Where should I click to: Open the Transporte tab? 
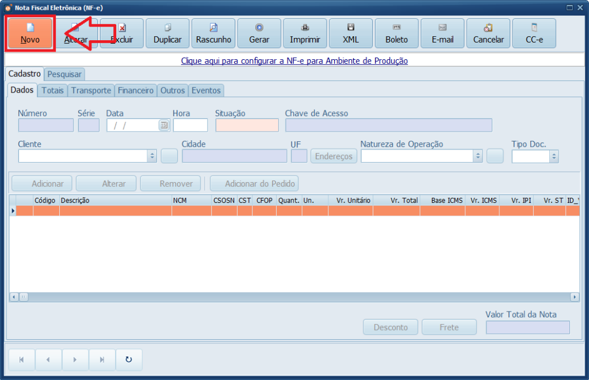coord(91,90)
